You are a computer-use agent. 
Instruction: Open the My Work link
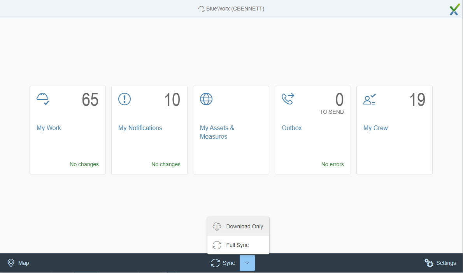(49, 128)
